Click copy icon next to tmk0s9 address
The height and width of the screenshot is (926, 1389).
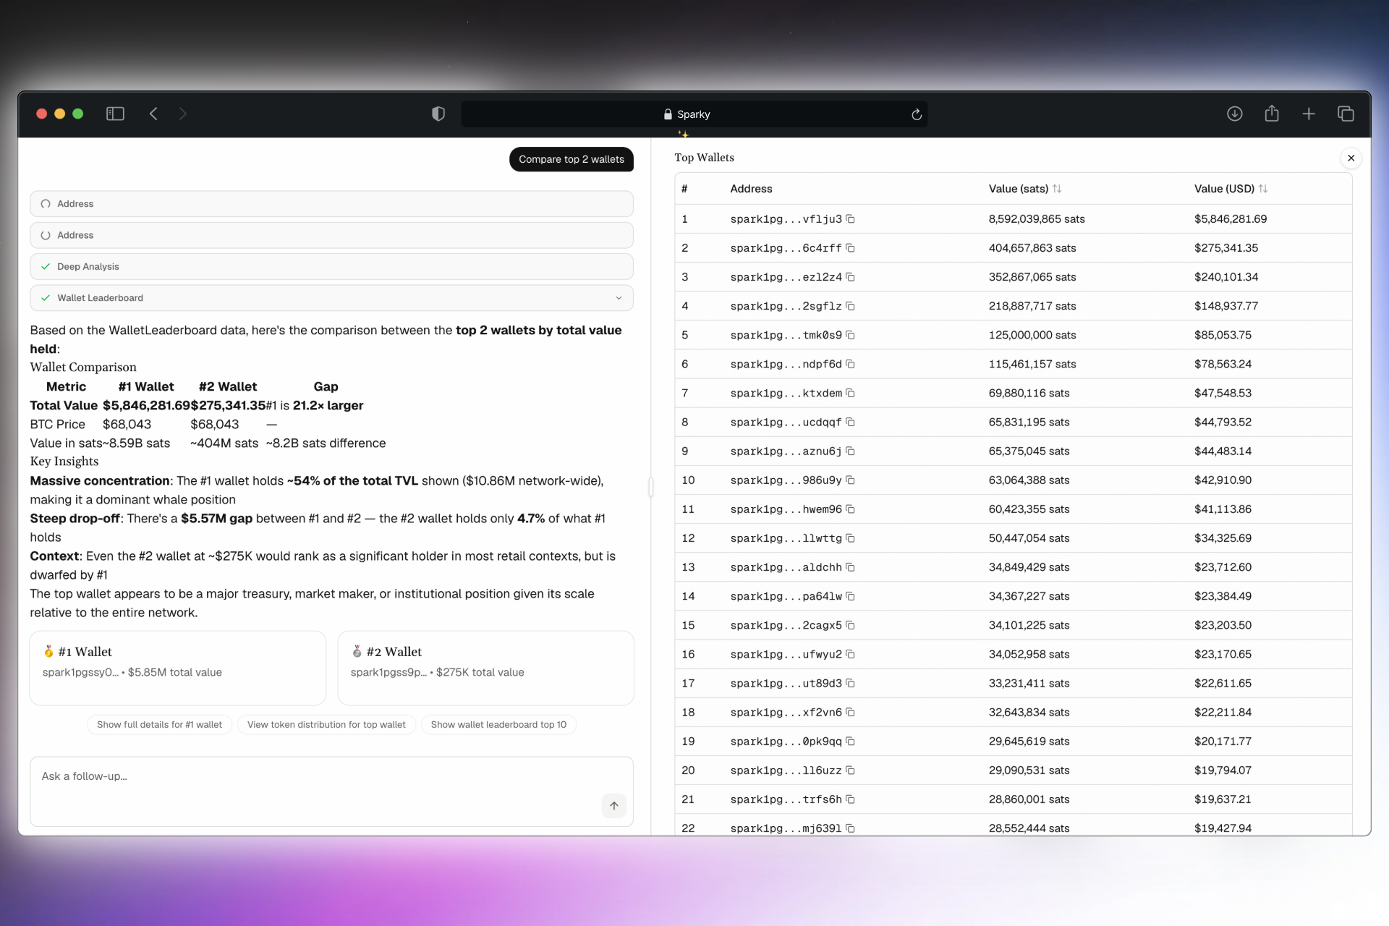click(851, 335)
